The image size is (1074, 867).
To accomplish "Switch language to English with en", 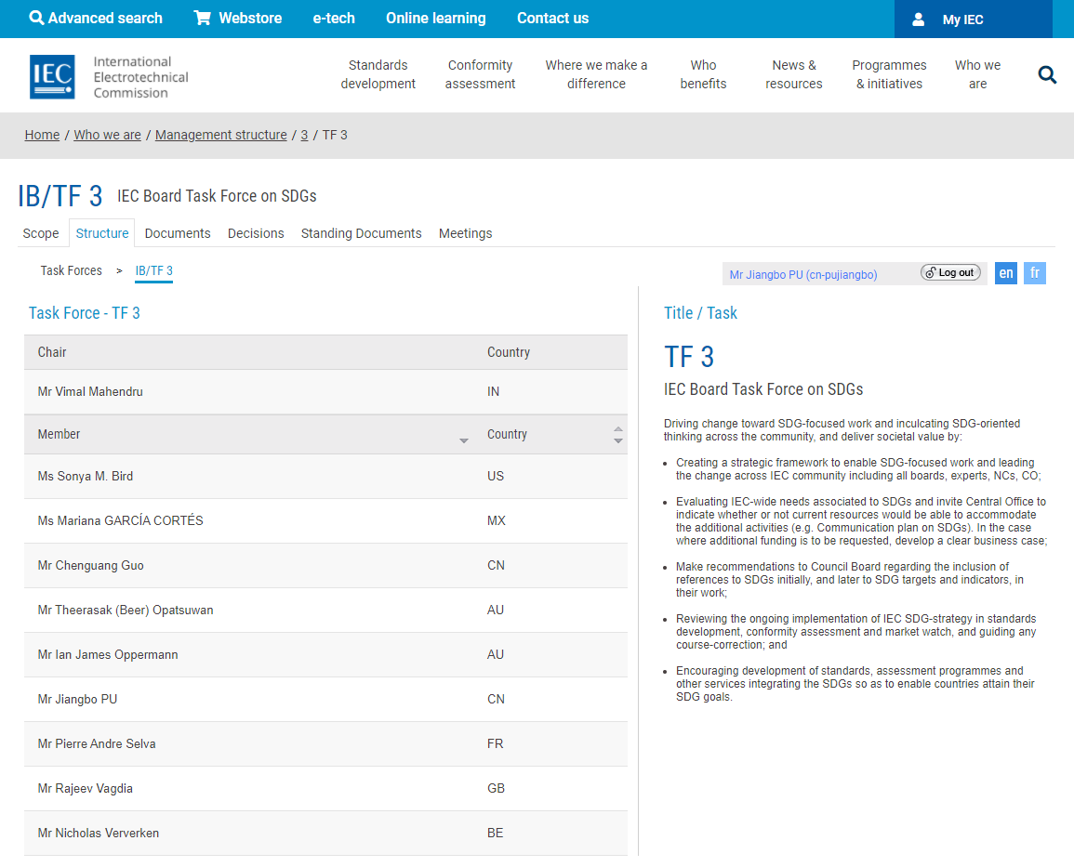I will click(x=1005, y=273).
